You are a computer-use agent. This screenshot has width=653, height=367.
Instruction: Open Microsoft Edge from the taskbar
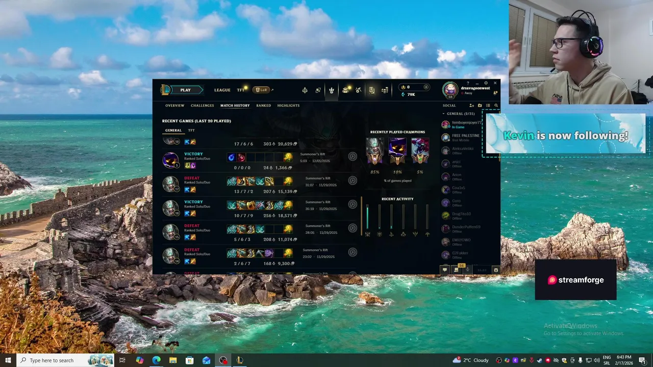(x=156, y=360)
